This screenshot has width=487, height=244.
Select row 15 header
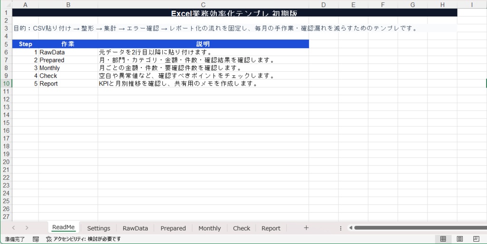coord(6,123)
